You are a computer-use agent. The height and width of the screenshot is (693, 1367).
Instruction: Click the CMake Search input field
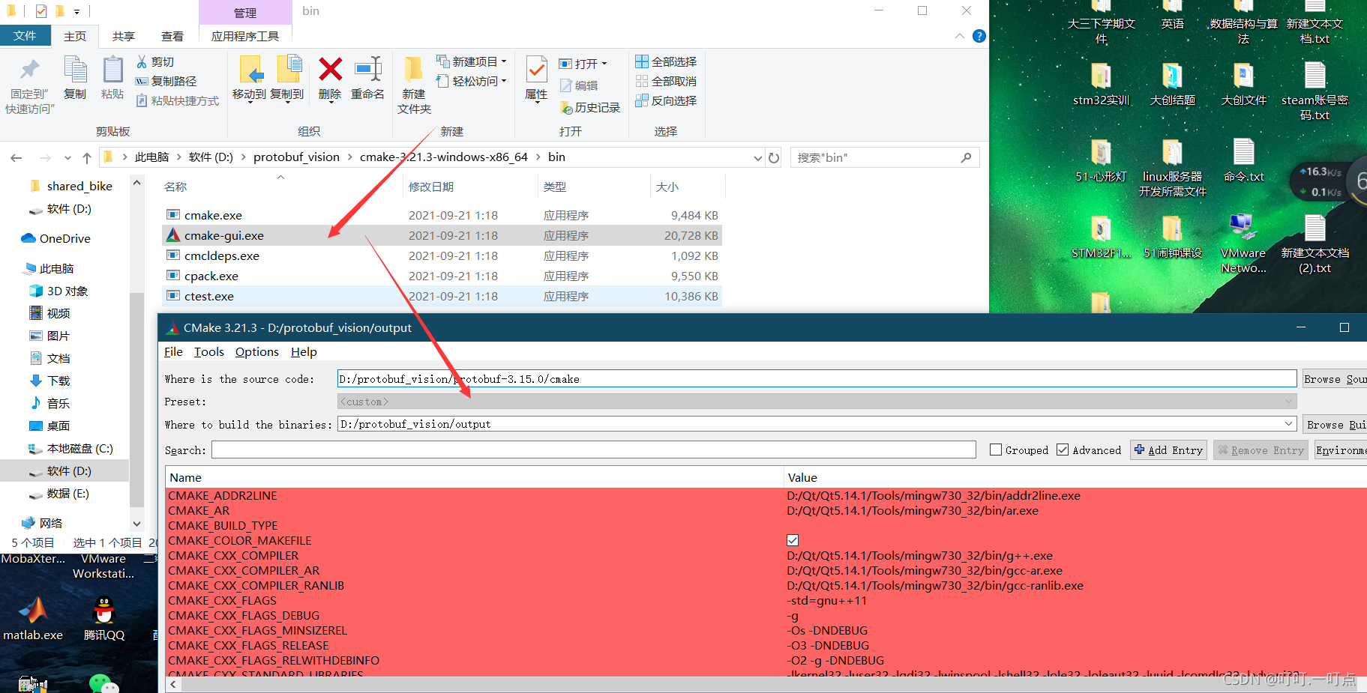tap(593, 450)
